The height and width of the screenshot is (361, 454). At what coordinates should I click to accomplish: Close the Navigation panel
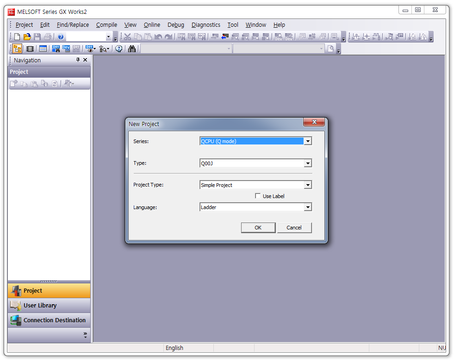[85, 60]
